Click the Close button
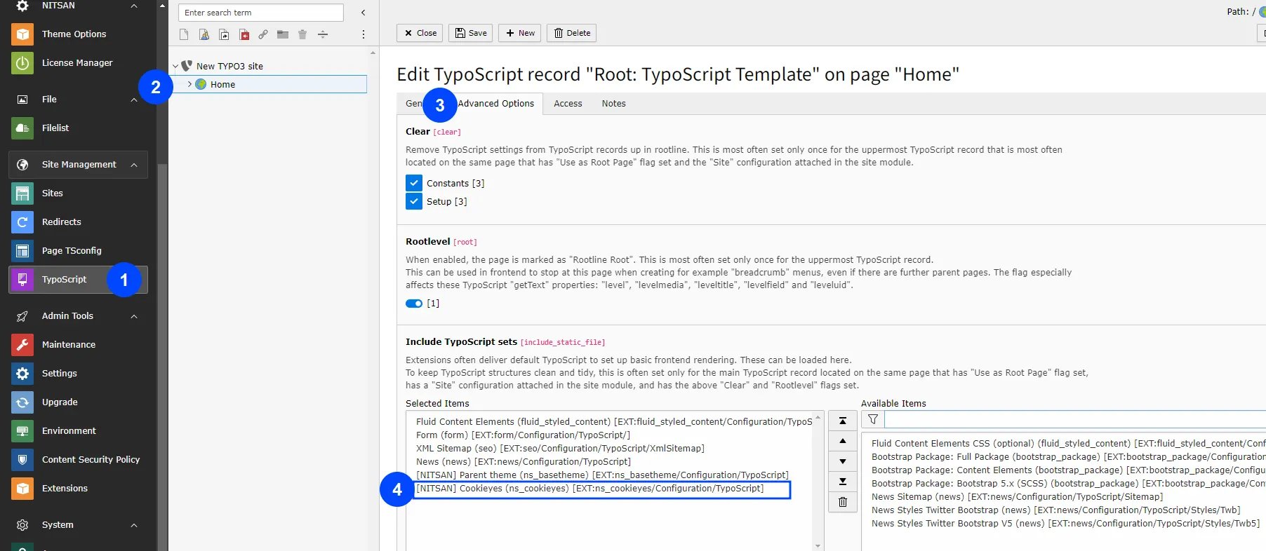The image size is (1266, 551). click(420, 33)
